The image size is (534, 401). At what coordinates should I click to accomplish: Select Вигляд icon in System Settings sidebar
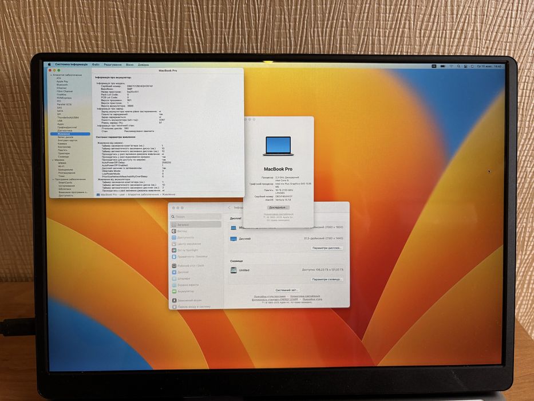174,231
